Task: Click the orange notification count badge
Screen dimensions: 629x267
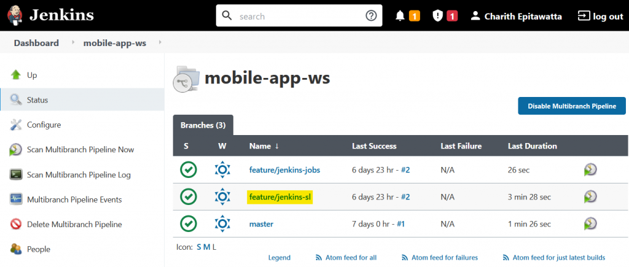Action: pos(415,16)
